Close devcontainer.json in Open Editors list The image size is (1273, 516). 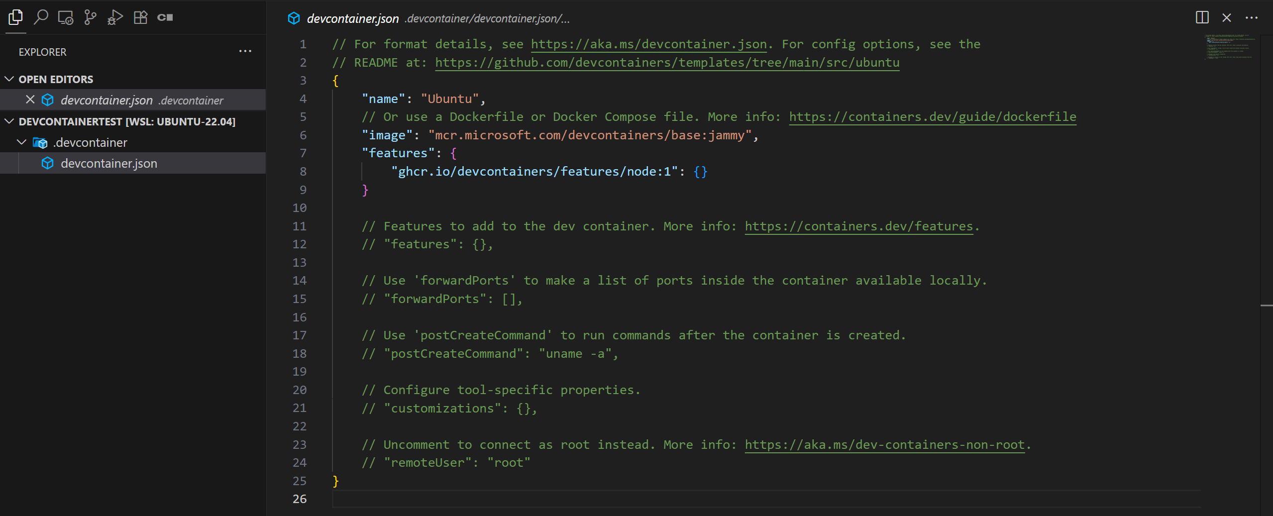(30, 100)
